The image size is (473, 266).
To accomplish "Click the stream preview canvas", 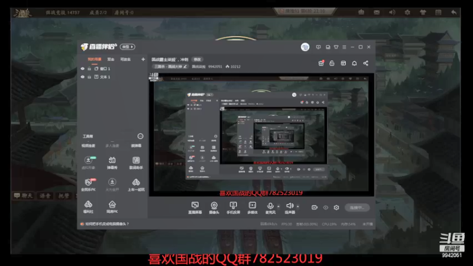I will click(261, 134).
